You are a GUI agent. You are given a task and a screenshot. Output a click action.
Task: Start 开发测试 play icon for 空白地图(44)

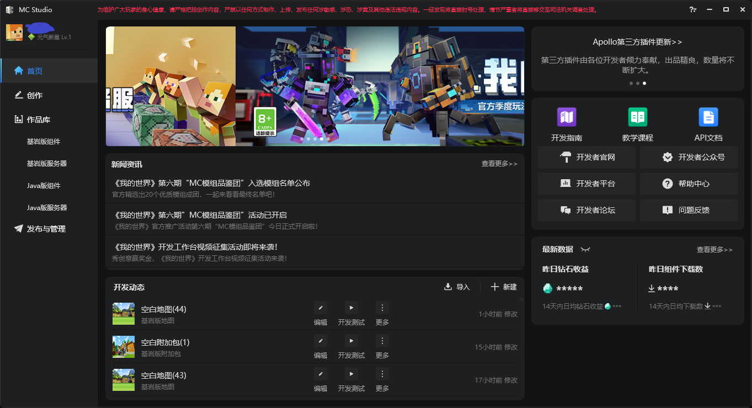(351, 308)
